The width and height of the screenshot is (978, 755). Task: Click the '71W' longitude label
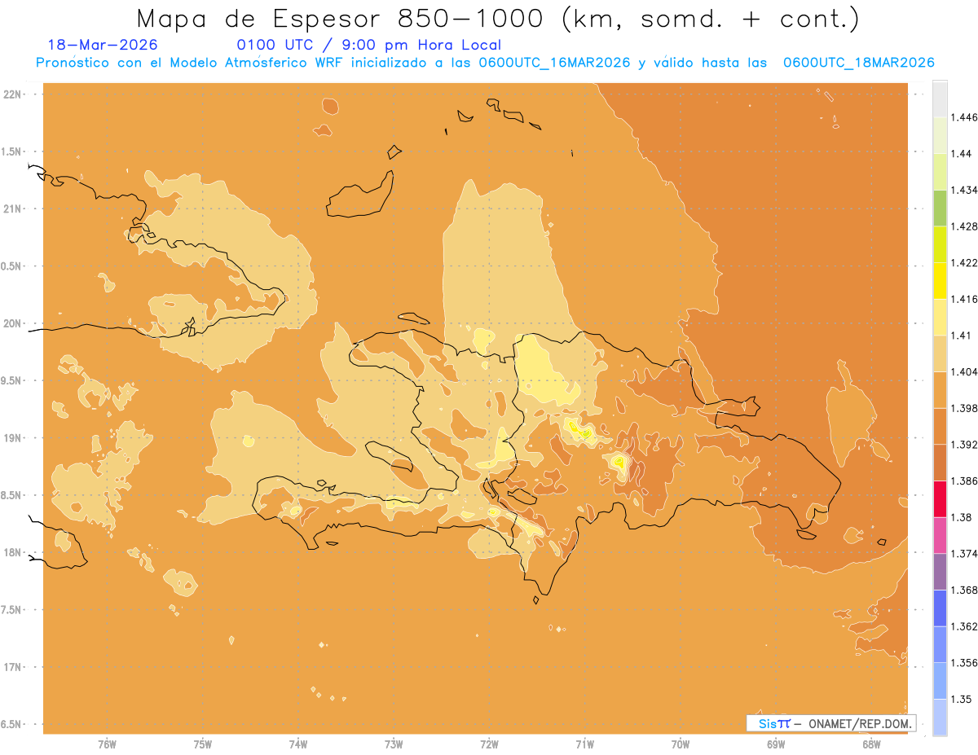click(584, 744)
